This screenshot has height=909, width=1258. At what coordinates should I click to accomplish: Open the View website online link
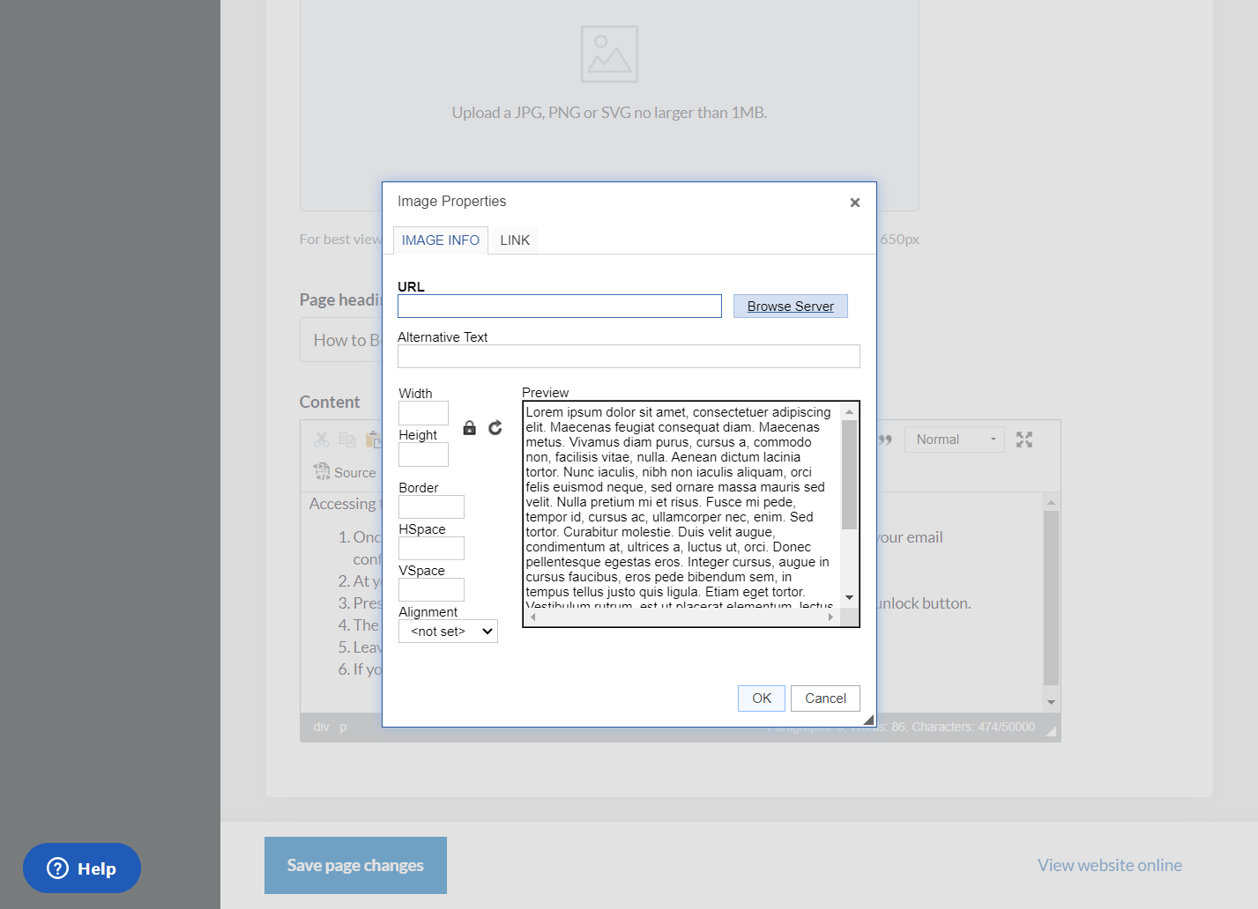coord(1109,866)
